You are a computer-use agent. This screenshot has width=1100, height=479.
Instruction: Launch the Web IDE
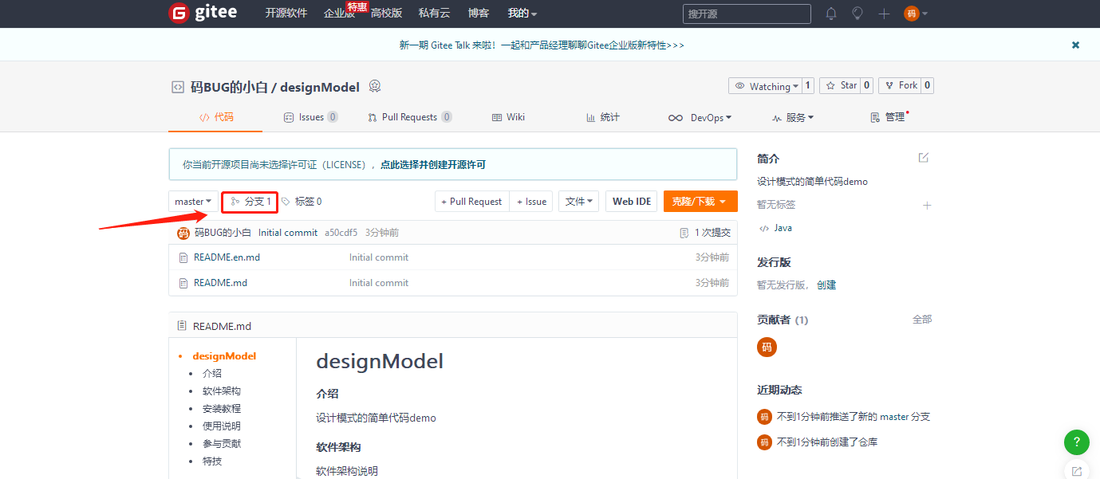click(x=631, y=201)
